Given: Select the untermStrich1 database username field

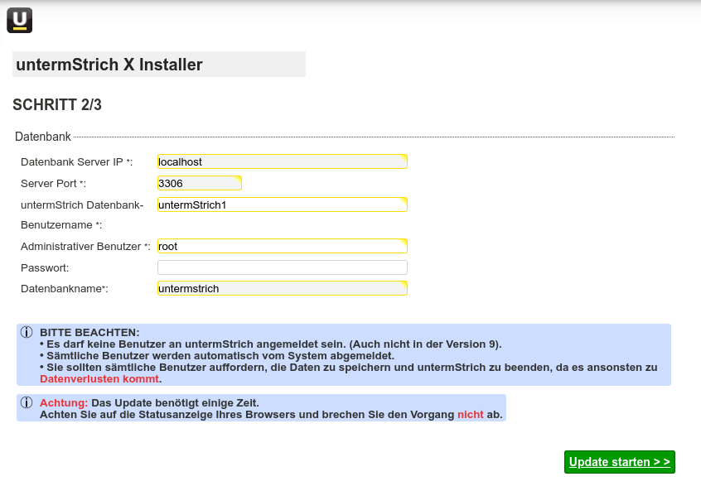Looking at the screenshot, I should coord(282,205).
